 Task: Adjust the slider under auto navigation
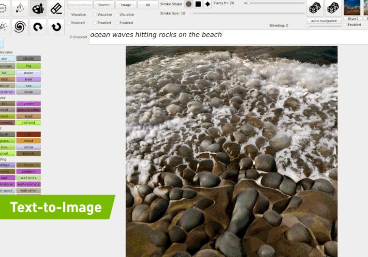pos(324,27)
